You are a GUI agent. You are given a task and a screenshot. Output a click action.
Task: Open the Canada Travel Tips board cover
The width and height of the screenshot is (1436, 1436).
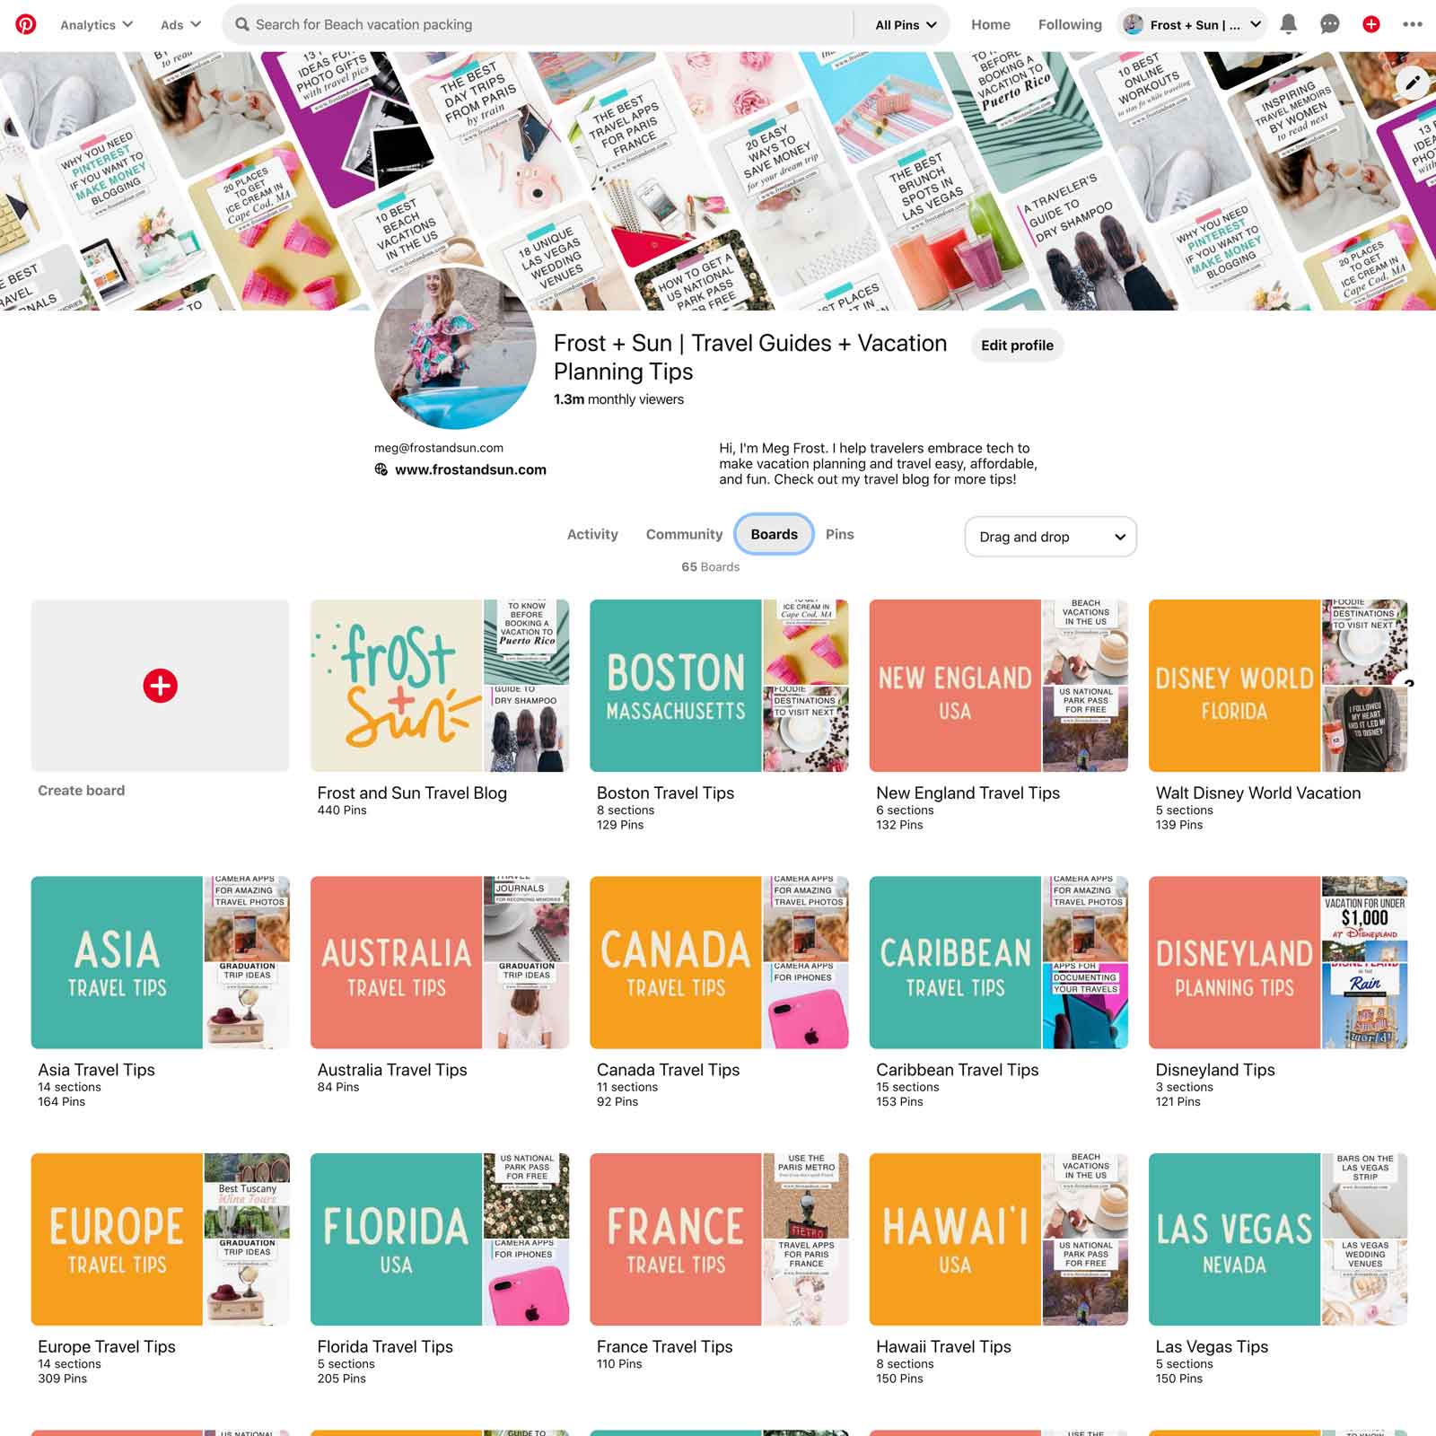[675, 962]
